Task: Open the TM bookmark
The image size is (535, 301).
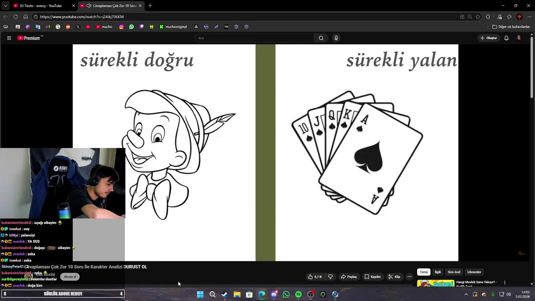Action: click(226, 27)
